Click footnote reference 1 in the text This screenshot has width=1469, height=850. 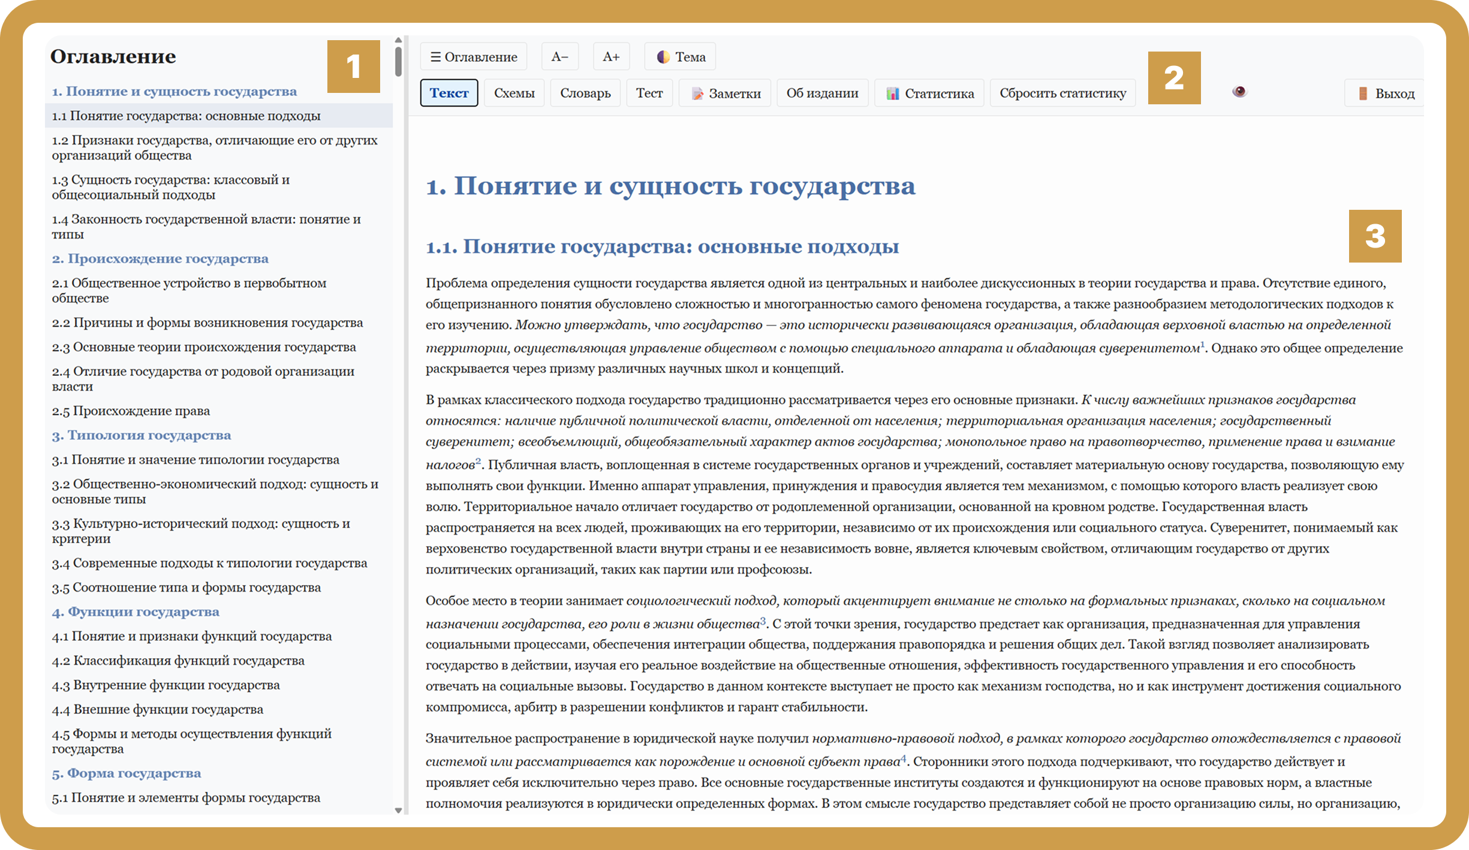pyautogui.click(x=1202, y=344)
